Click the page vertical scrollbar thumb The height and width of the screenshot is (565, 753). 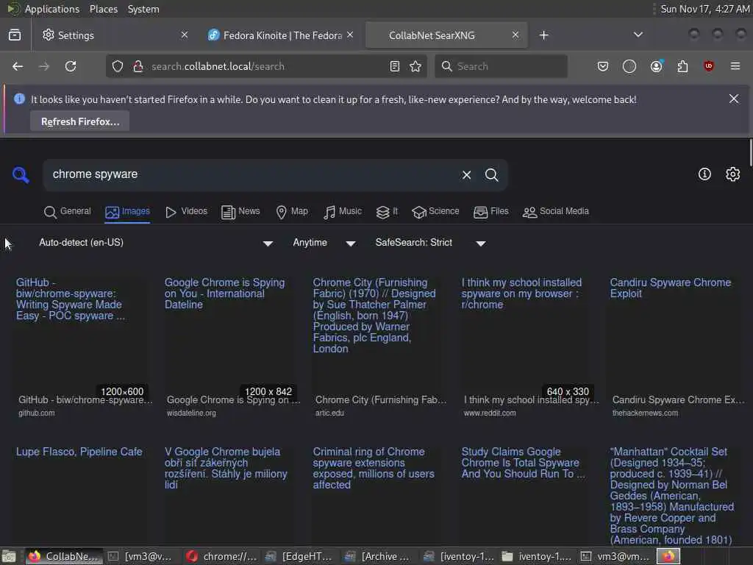pos(751,152)
